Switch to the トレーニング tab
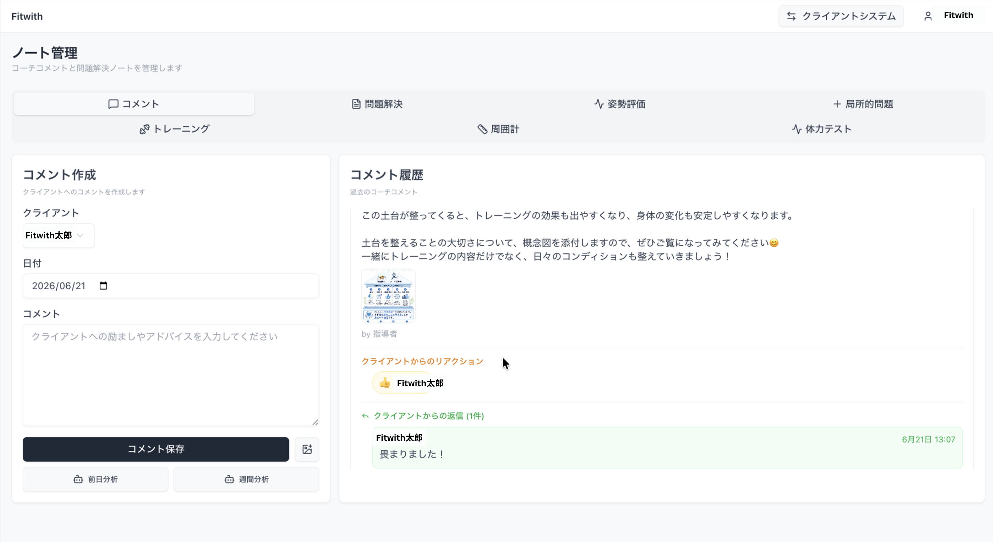This screenshot has height=542, width=993. click(x=174, y=129)
